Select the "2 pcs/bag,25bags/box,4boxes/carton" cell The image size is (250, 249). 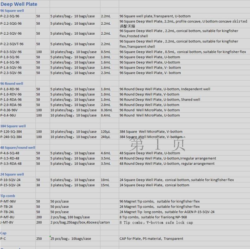point(80,222)
